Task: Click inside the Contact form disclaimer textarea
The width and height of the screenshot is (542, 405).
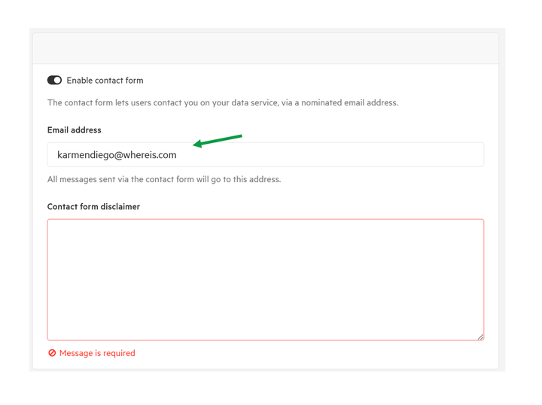Action: tap(266, 279)
